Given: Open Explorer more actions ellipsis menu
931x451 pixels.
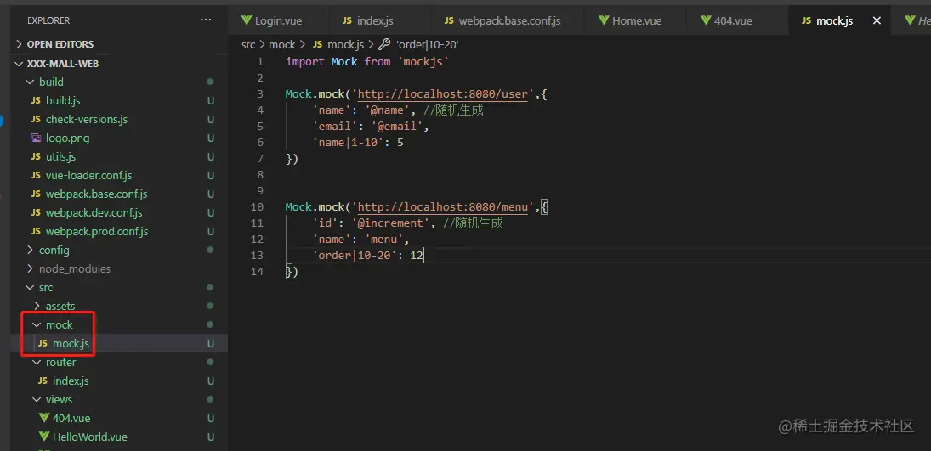Looking at the screenshot, I should 206,20.
